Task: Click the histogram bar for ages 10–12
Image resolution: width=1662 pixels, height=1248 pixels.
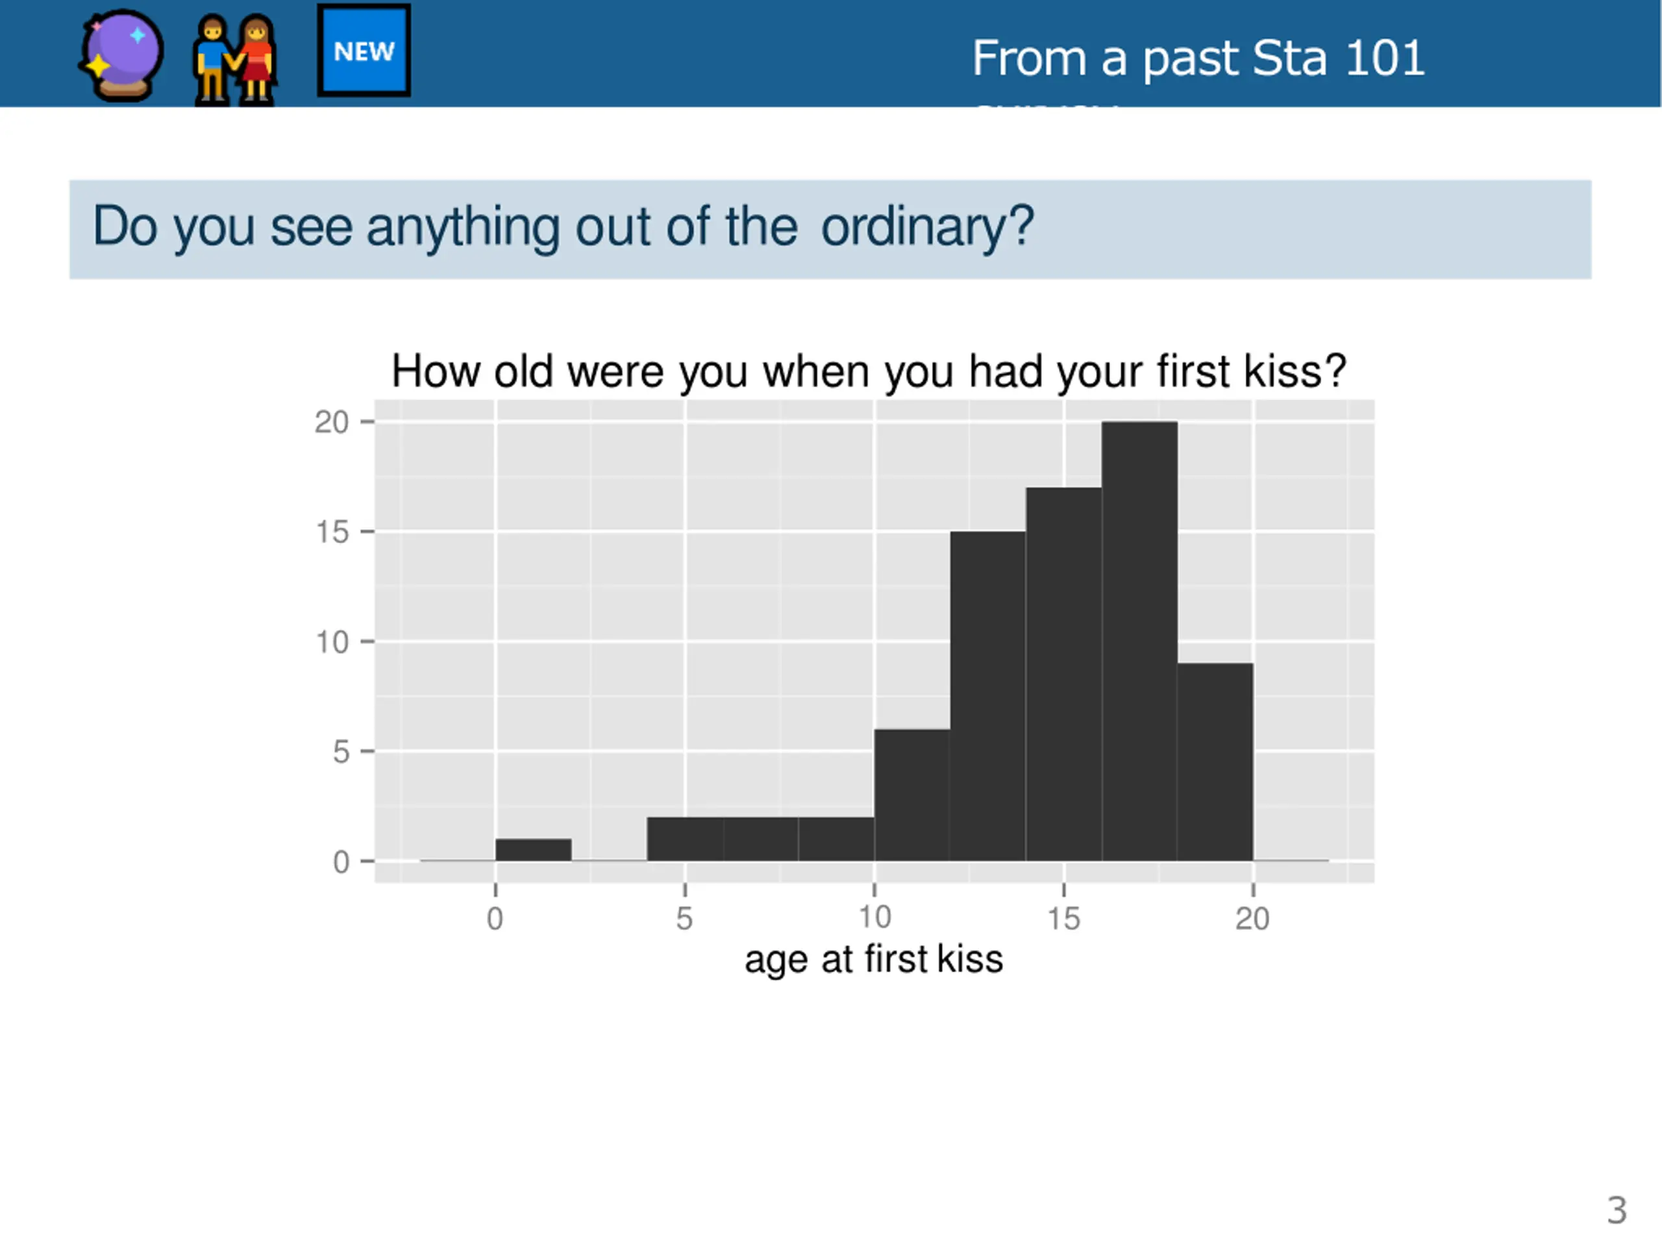Action: tap(912, 795)
